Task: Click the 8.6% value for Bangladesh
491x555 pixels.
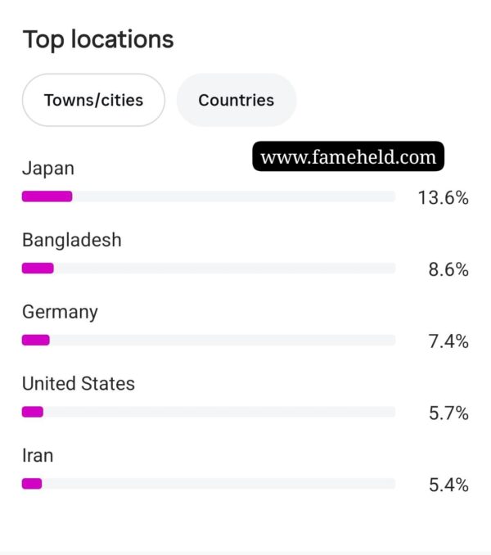Action: tap(448, 269)
